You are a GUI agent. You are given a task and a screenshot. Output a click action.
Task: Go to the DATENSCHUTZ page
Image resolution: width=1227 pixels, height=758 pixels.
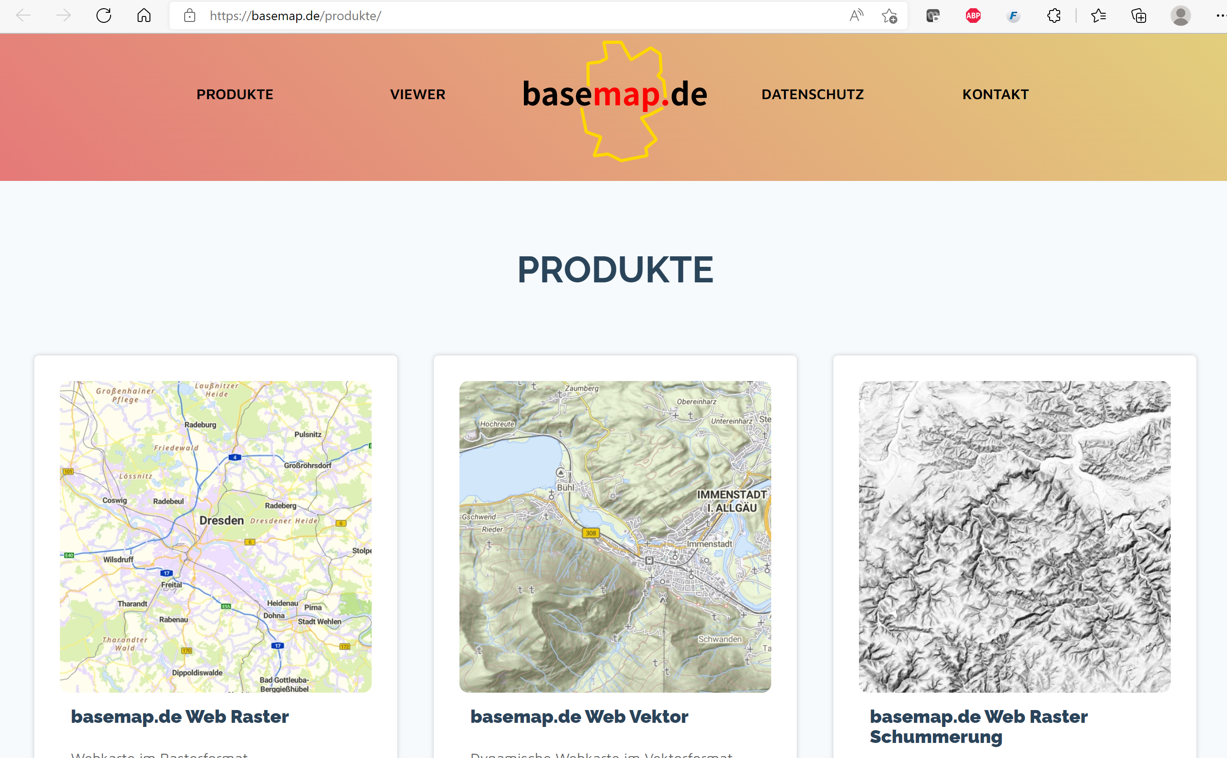tap(812, 94)
